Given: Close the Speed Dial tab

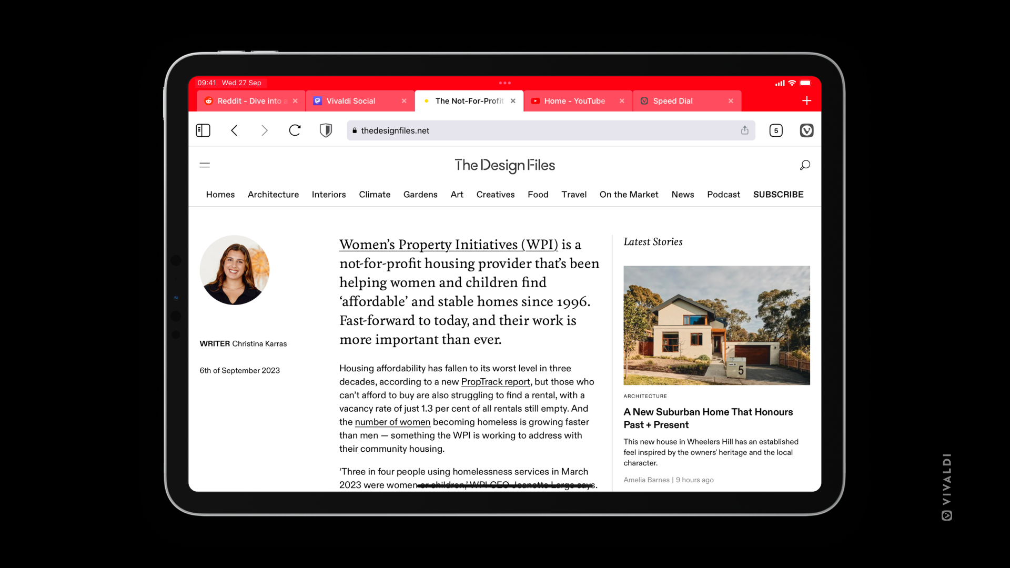Looking at the screenshot, I should [731, 100].
